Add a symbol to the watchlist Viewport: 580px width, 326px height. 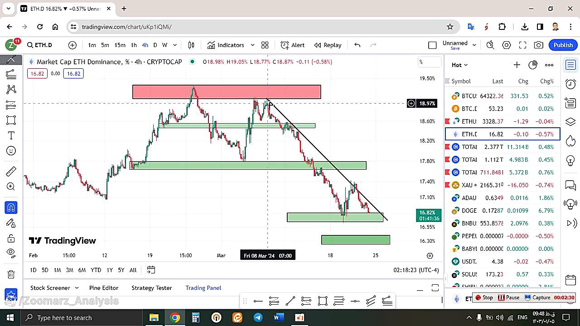point(517,65)
